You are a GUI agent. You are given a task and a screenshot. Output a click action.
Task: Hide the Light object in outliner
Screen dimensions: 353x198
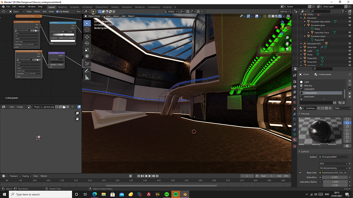click(x=350, y=51)
